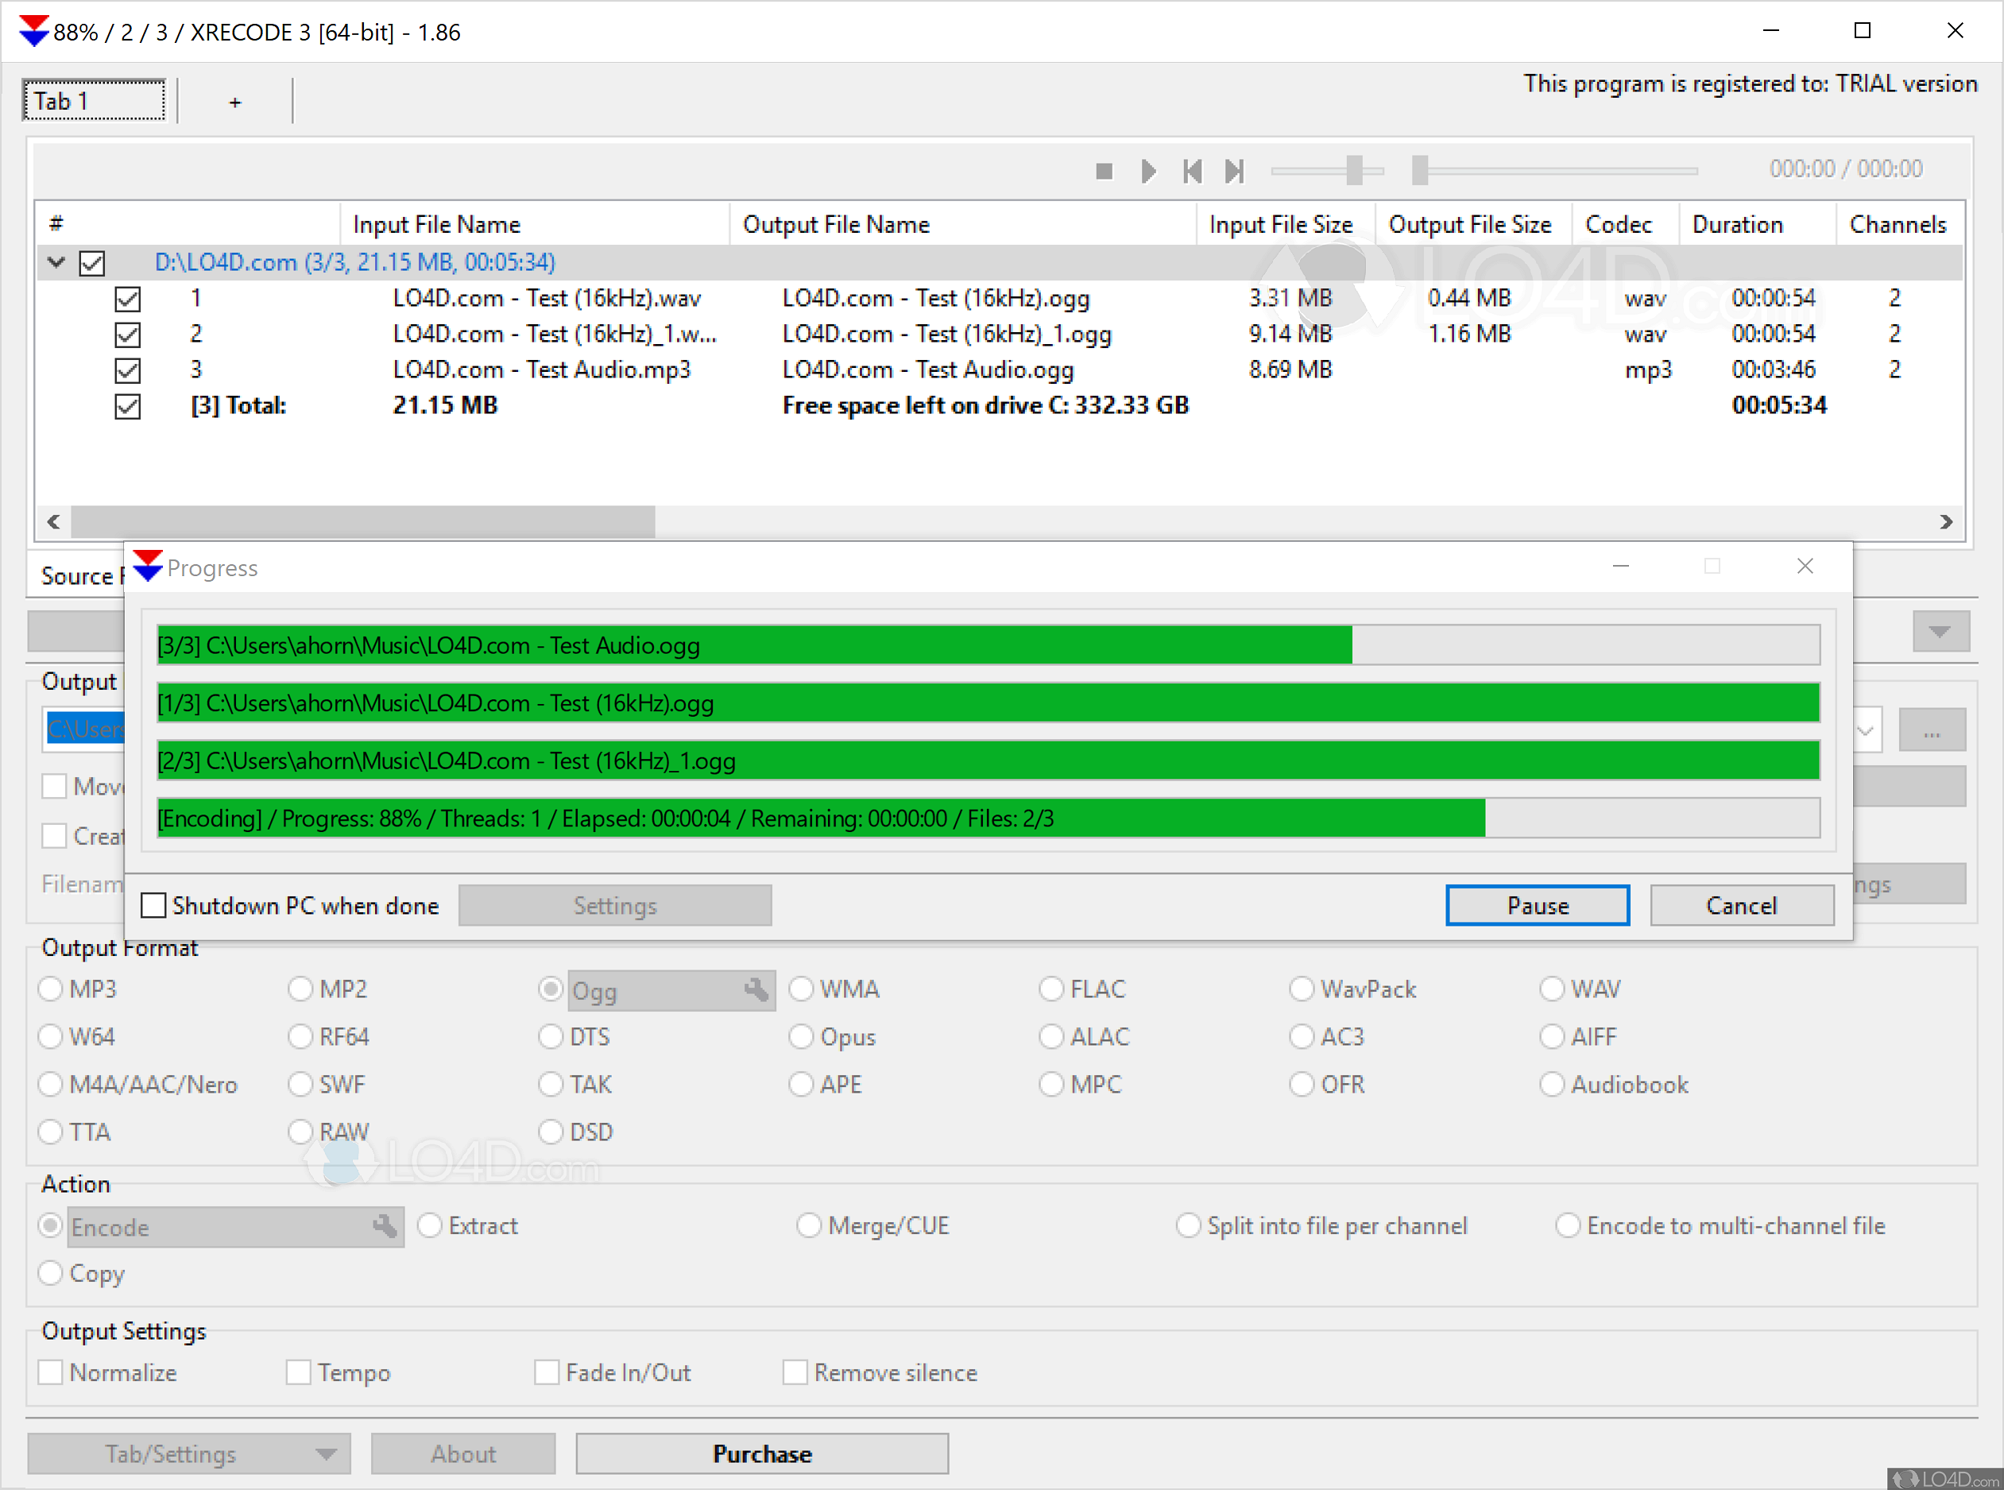Switch to Tab 1

[94, 100]
